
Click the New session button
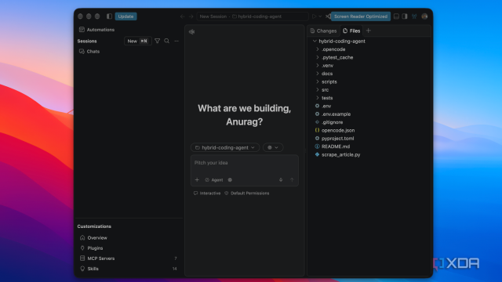[138, 41]
